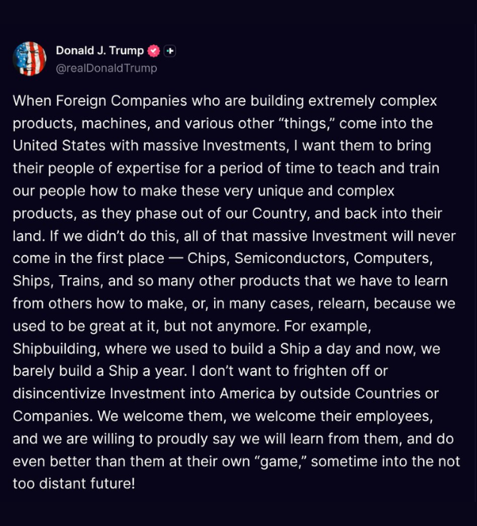This screenshot has width=477, height=526.
Task: Click the word "disincentivize" in the post
Action: 59,394
